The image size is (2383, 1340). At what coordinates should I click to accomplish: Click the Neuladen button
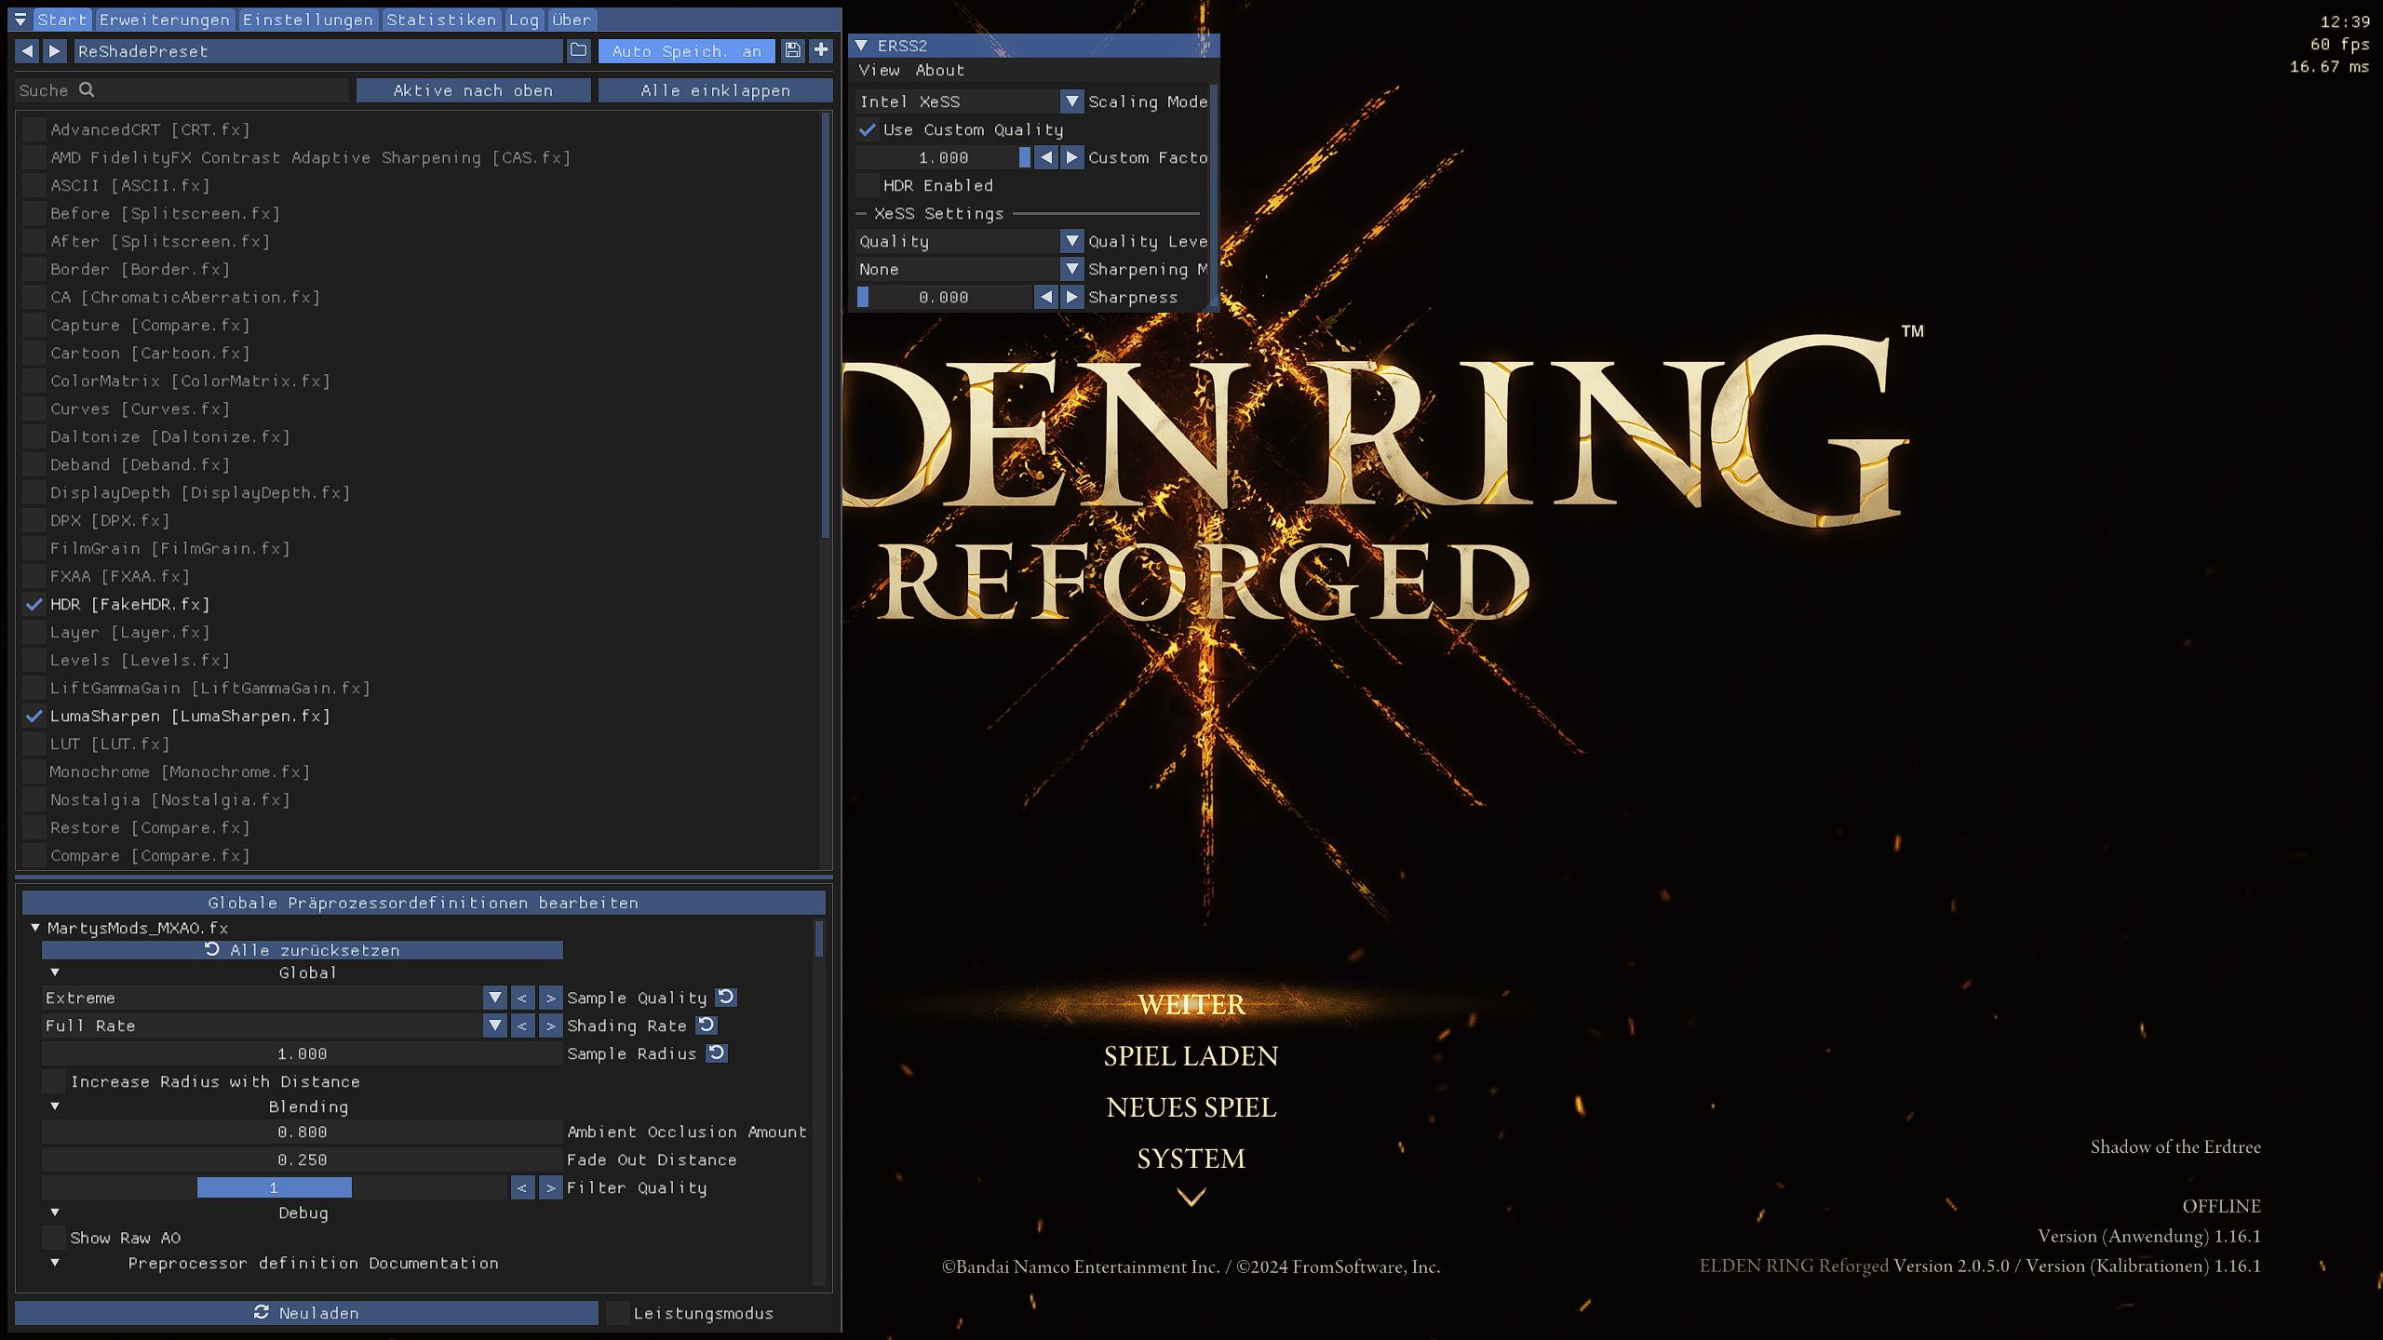click(x=306, y=1313)
